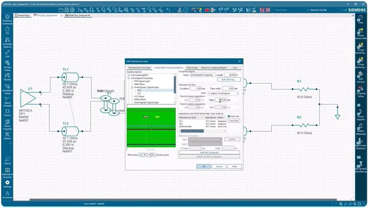Screen dimensions: 368x208
Task: Click the Add Ref. Conductor button
Action: (x=209, y=152)
